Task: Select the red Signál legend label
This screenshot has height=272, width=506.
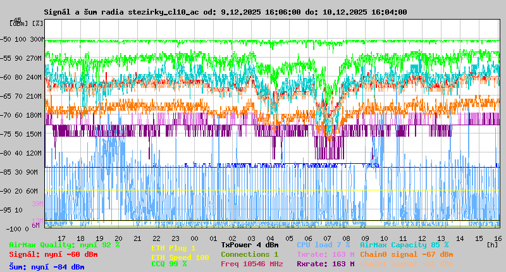Action: (x=53, y=255)
